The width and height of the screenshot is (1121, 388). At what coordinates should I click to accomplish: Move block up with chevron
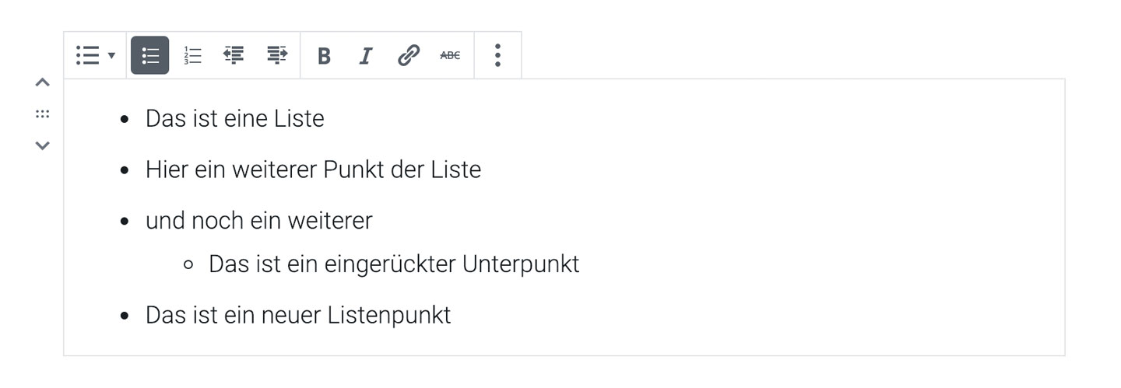(43, 82)
